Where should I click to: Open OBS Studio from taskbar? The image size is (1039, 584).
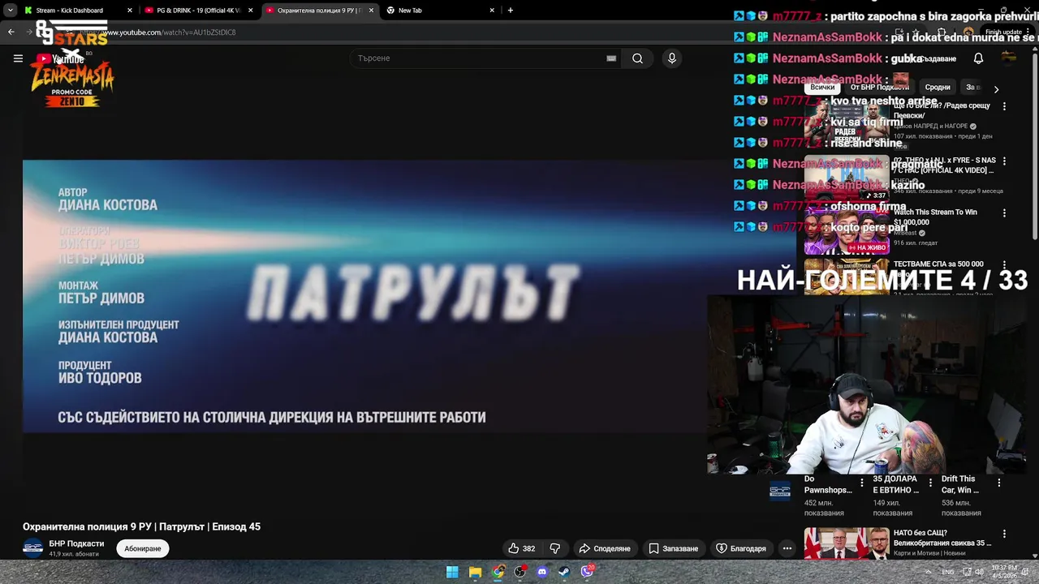pyautogui.click(x=520, y=572)
